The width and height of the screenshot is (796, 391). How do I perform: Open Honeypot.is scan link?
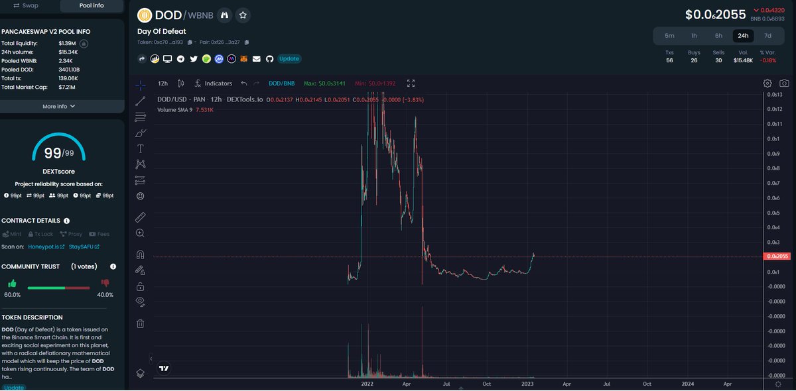(46, 247)
